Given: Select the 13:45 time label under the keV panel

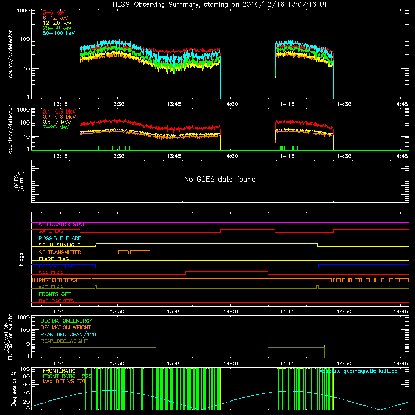Looking at the screenshot, I should click(174, 104).
